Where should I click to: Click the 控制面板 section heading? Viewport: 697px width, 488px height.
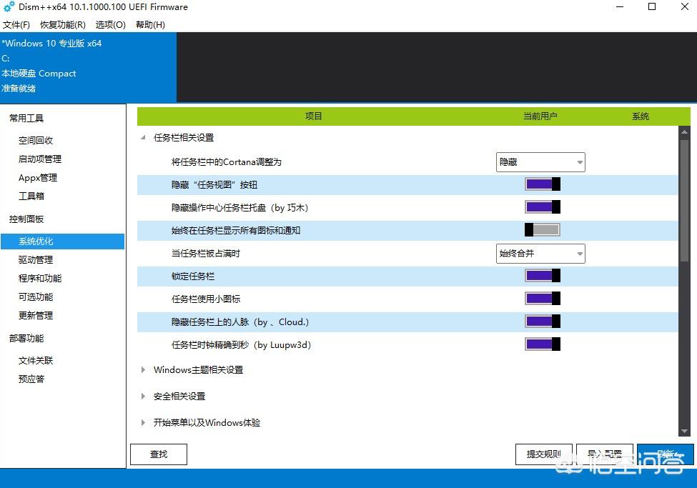click(26, 219)
